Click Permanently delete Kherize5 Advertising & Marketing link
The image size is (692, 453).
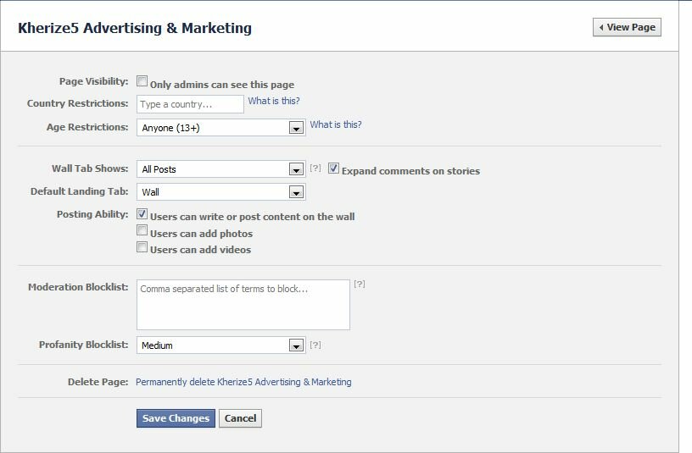243,382
